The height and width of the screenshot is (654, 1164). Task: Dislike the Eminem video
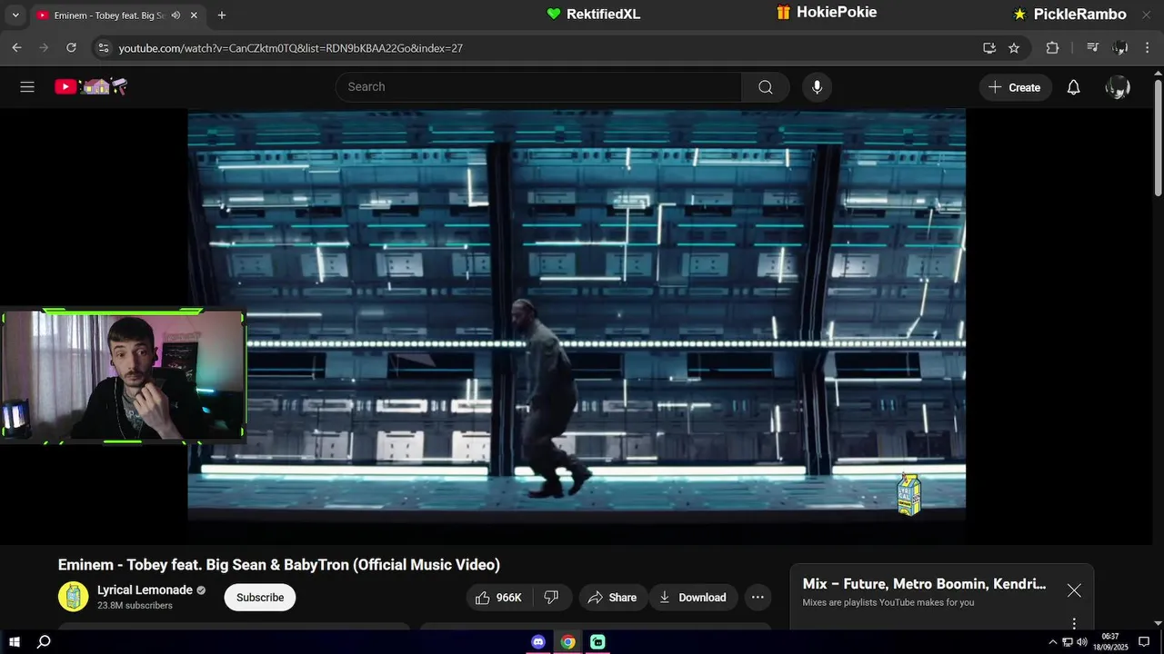point(551,597)
